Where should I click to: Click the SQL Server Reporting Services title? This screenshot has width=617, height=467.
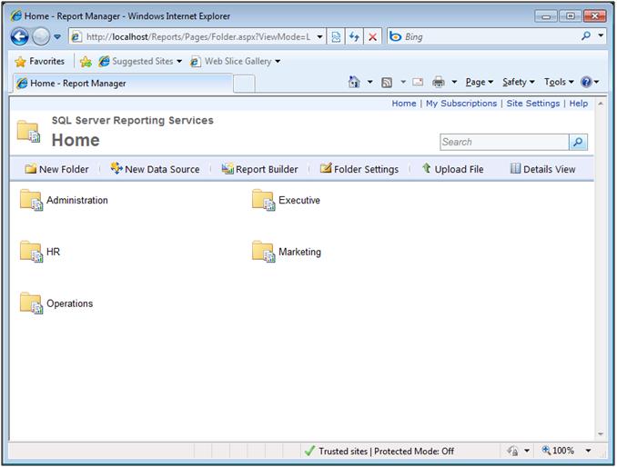133,120
